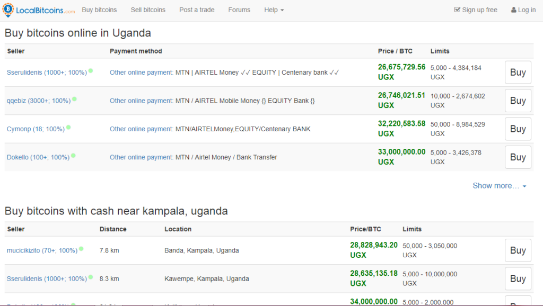Viewport: 543px width, 306px height.
Task: Click the Log in user icon
Action: 513,10
